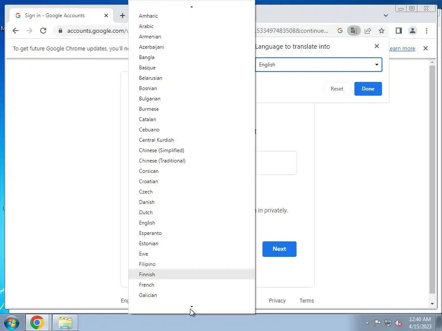
Task: Click the padlock site info icon
Action: click(60, 31)
